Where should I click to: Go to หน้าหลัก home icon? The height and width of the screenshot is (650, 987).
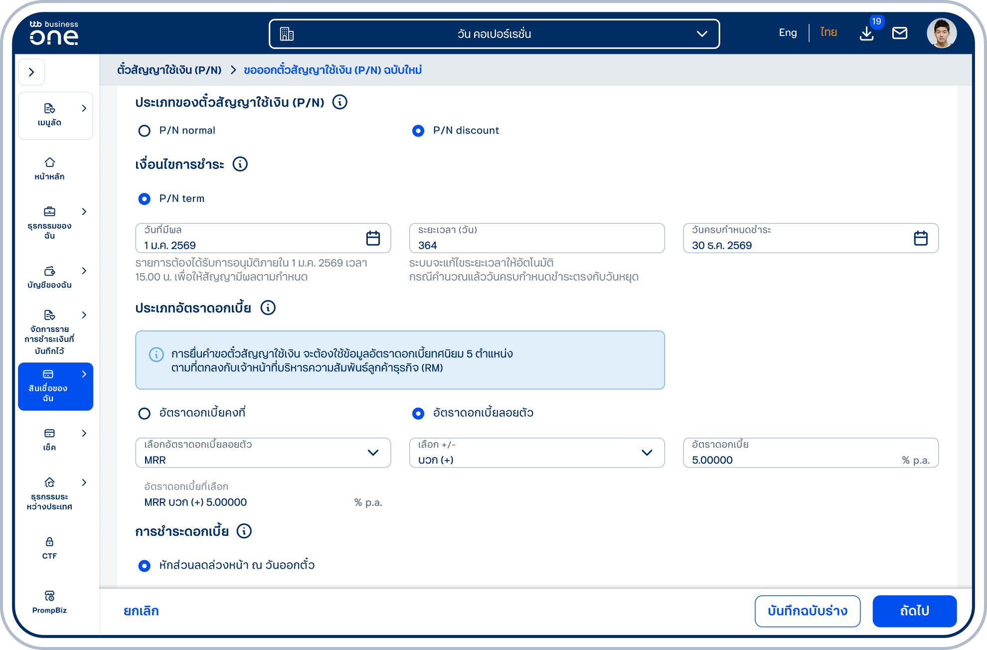pos(49,168)
